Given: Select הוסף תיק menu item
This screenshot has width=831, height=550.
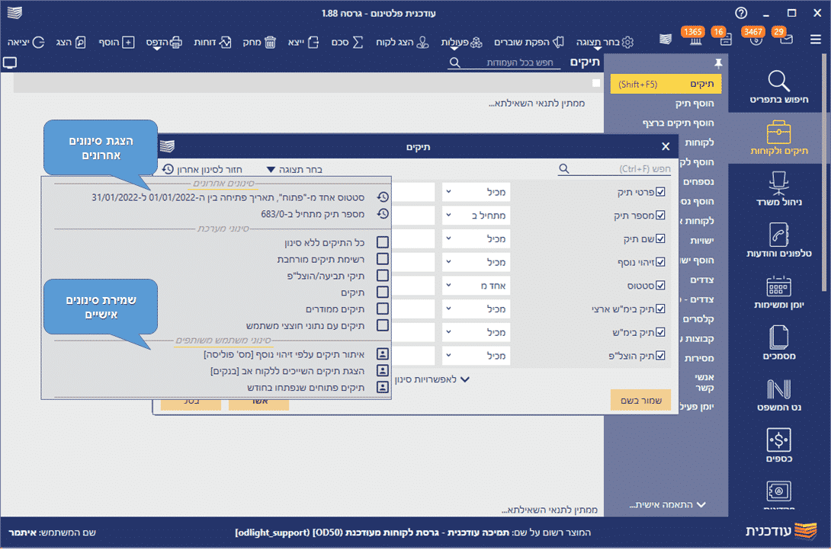Looking at the screenshot, I should (695, 104).
